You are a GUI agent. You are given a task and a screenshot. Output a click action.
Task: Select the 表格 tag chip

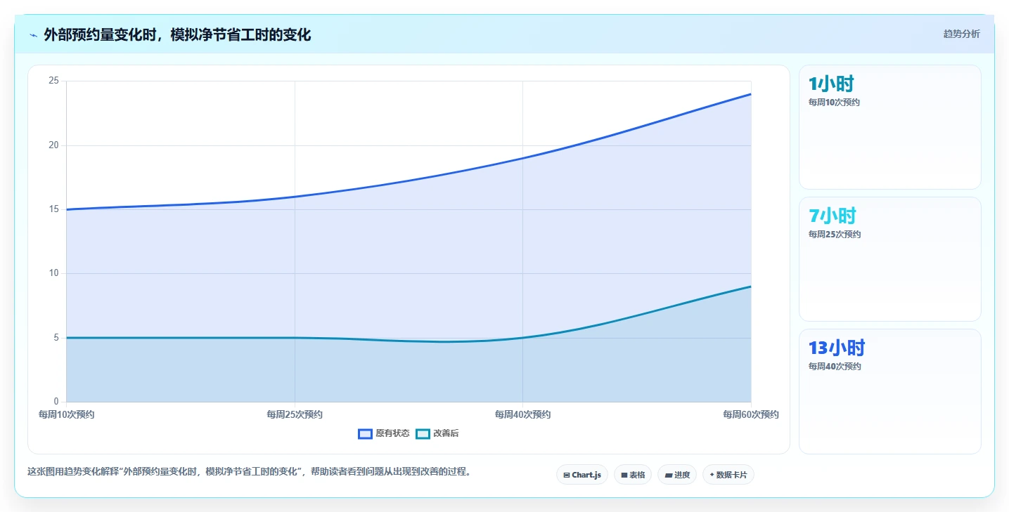(633, 475)
